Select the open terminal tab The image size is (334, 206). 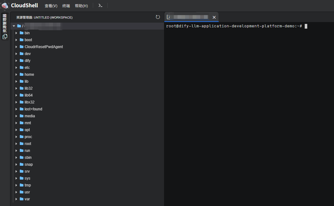tap(191, 17)
